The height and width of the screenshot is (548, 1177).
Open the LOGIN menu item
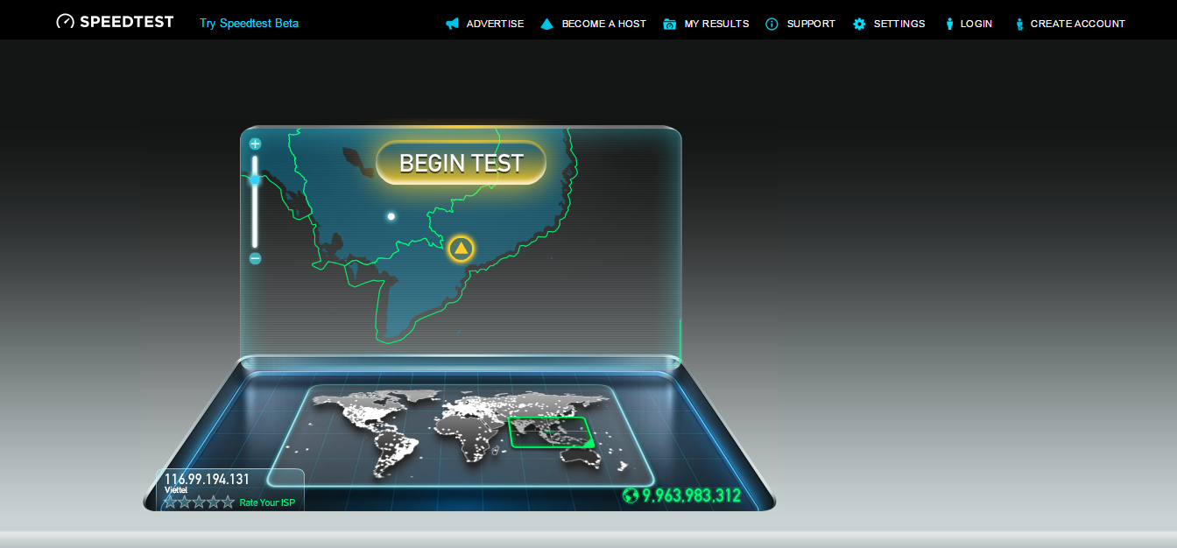[976, 24]
